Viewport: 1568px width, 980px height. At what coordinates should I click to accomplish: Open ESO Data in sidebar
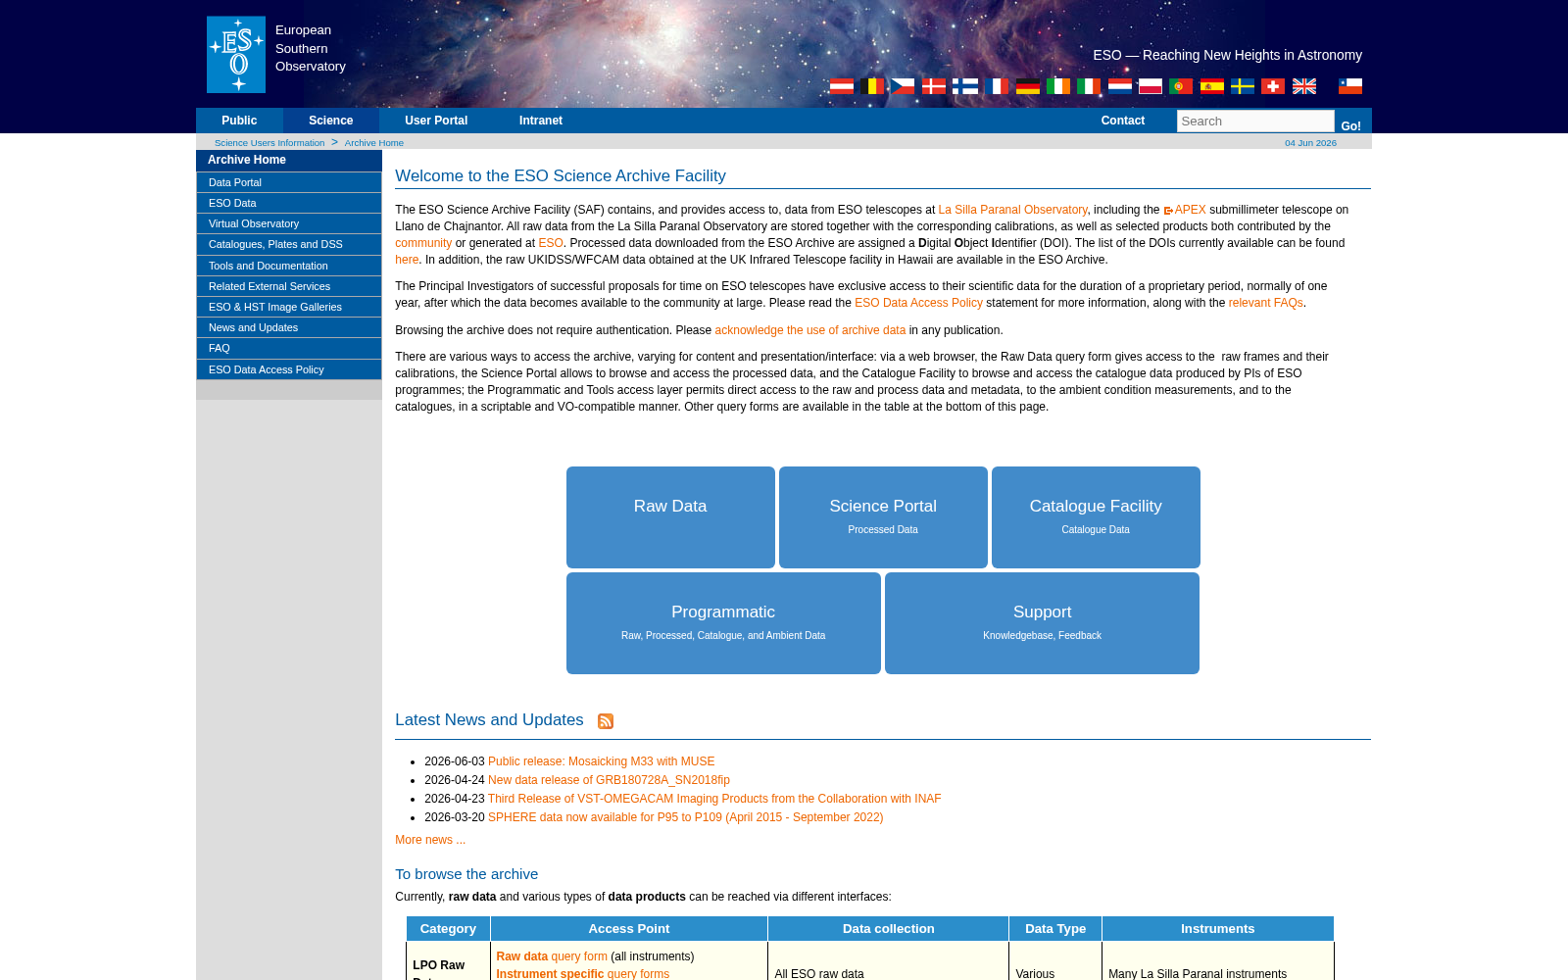pos(289,203)
